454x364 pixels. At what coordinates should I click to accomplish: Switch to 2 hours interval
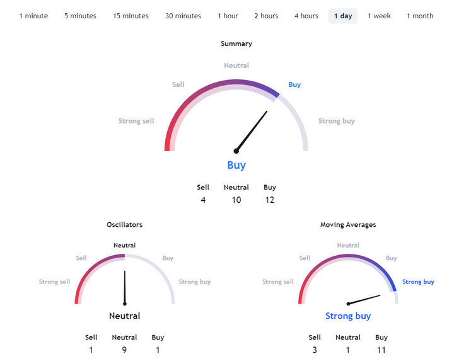[x=266, y=16]
